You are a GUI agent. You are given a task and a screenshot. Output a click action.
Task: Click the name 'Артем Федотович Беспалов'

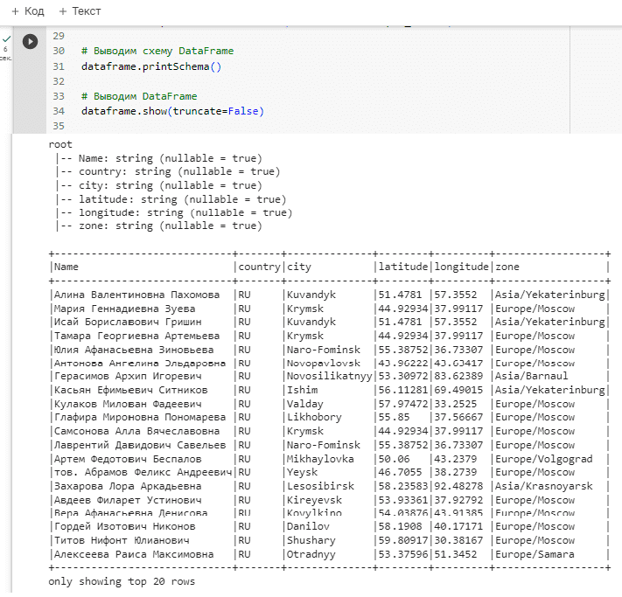(128, 459)
